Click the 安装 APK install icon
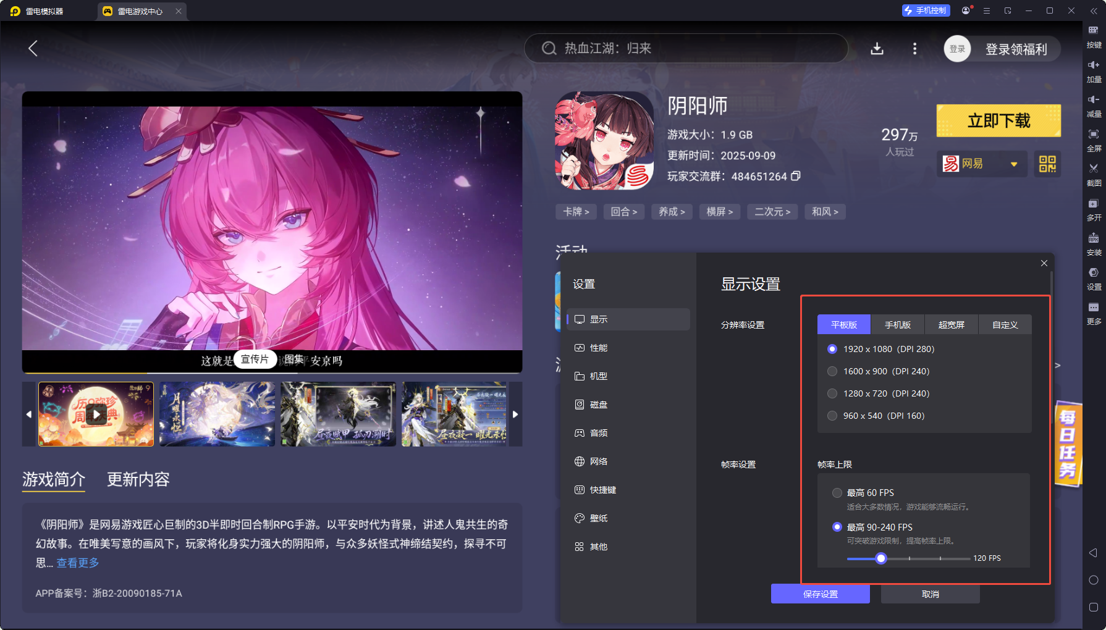 click(x=1094, y=245)
